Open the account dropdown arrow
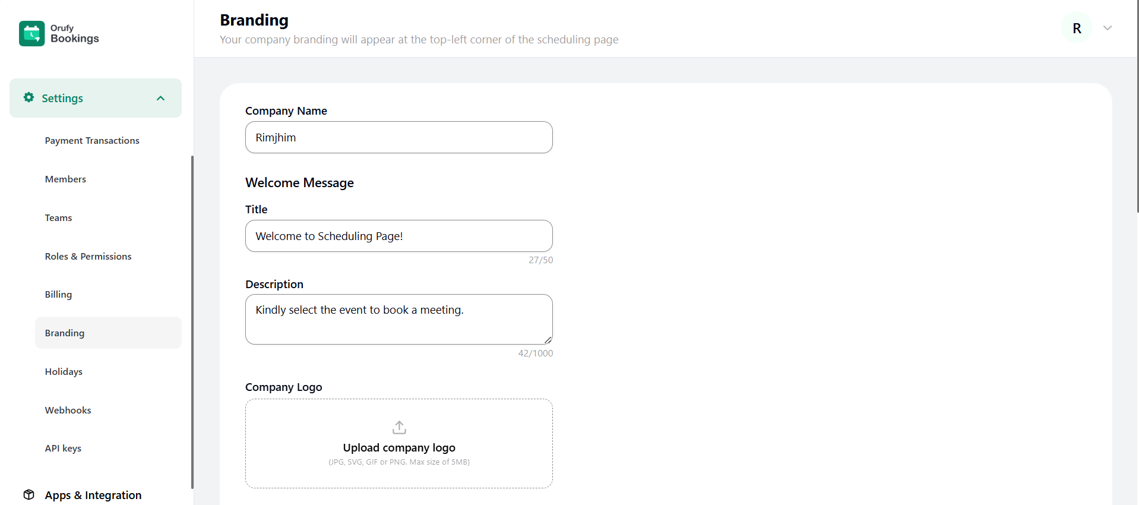1139x505 pixels. click(1108, 28)
